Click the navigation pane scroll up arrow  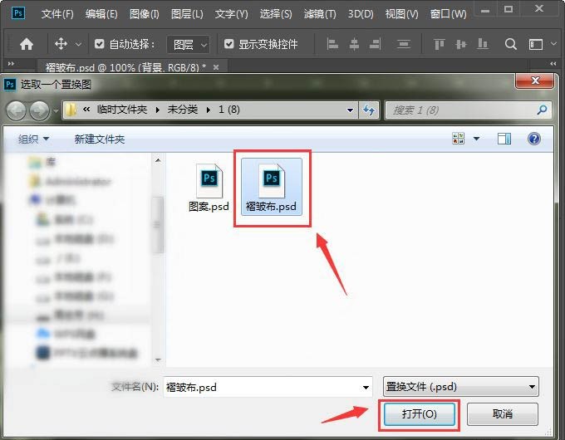(158, 160)
